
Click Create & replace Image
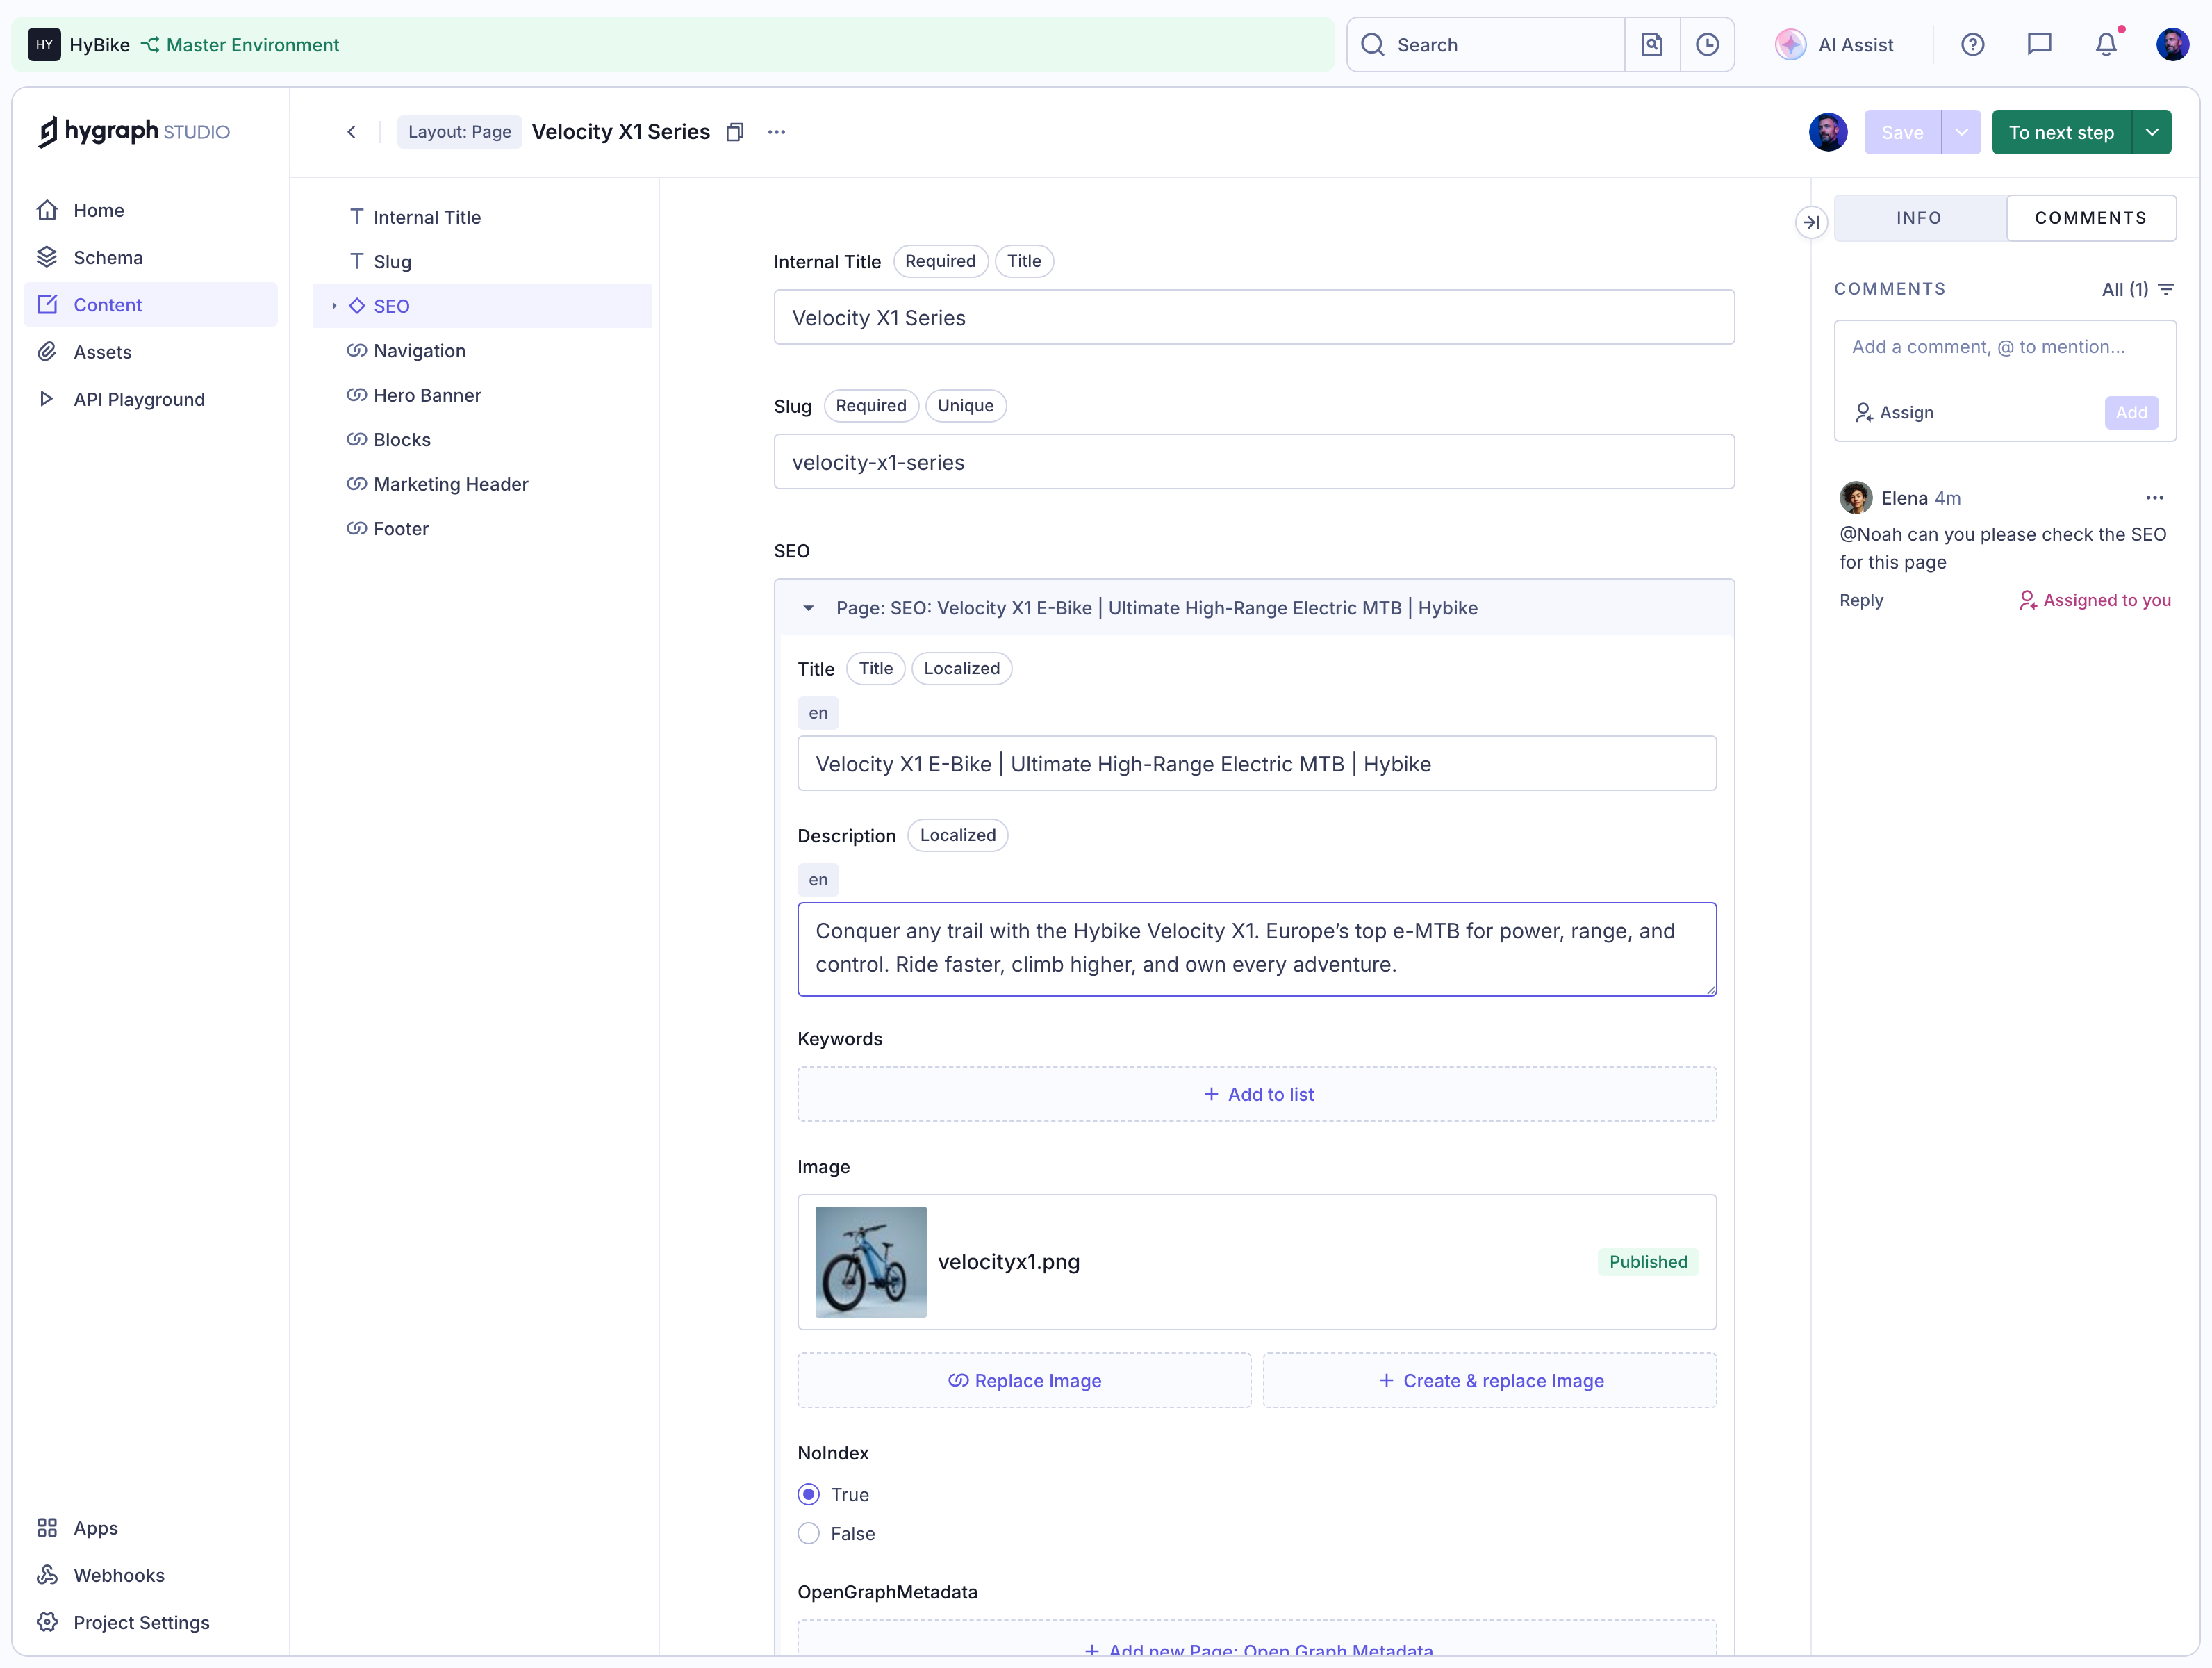coord(1490,1380)
